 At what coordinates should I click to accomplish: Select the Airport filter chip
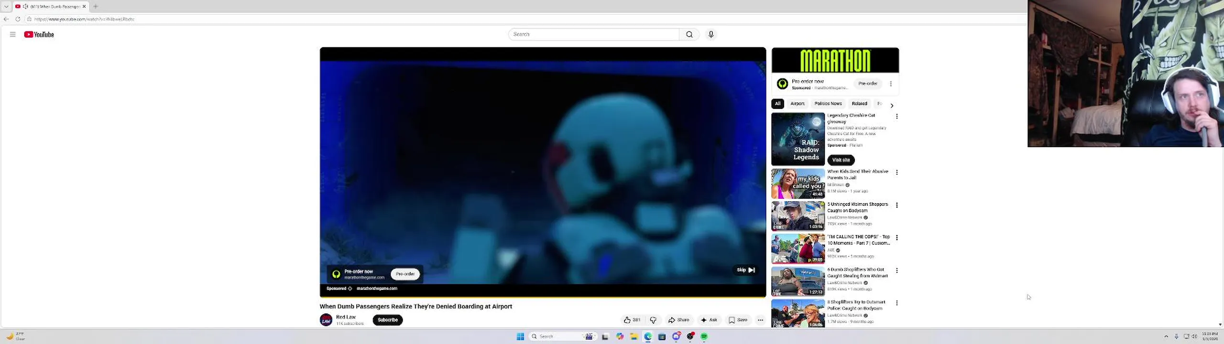pyautogui.click(x=797, y=104)
